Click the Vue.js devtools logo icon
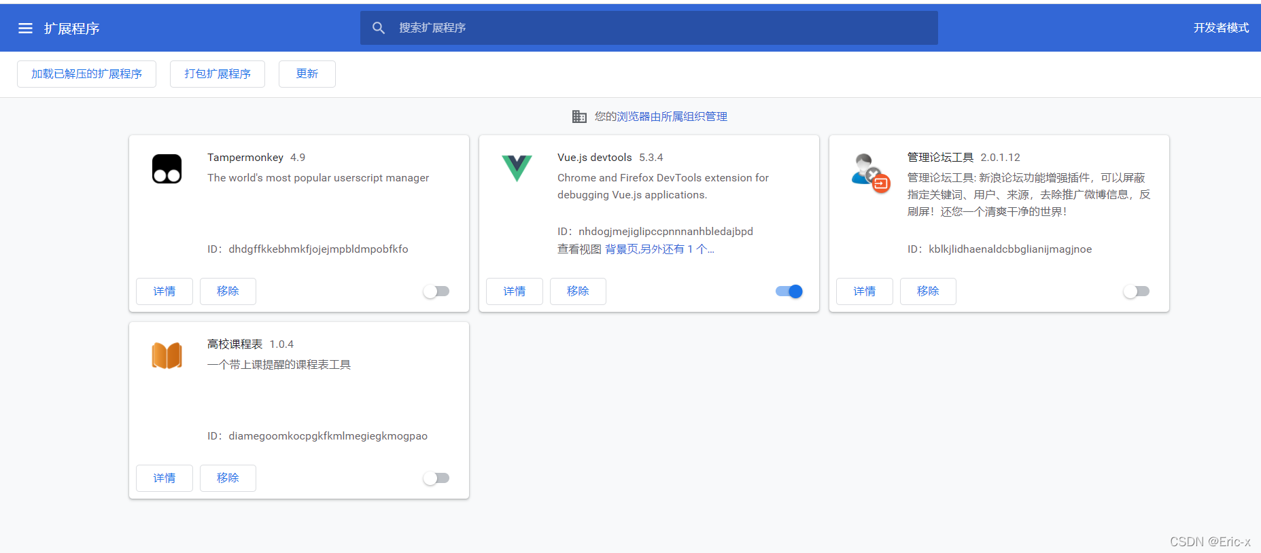The height and width of the screenshot is (553, 1261). tap(517, 168)
